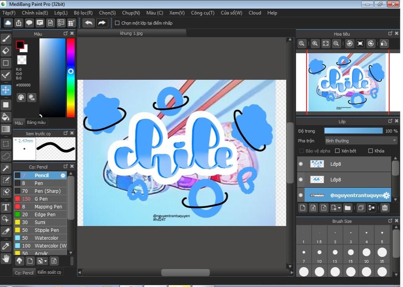Click the rainbow hue slider bar
Screen dimensions: 403x287
71,77
